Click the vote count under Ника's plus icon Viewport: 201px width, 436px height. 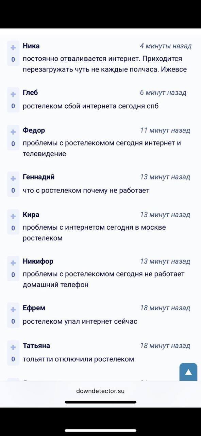point(13,58)
